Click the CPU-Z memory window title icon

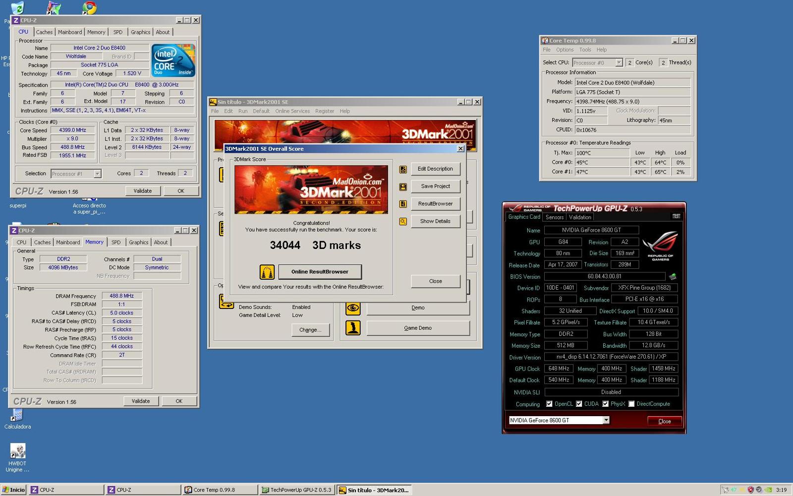coord(14,230)
